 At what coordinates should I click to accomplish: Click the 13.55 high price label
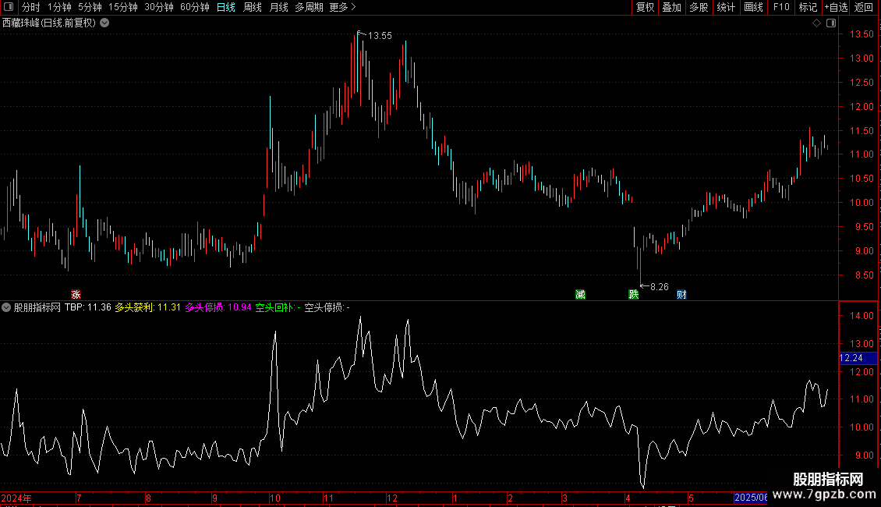[380, 35]
